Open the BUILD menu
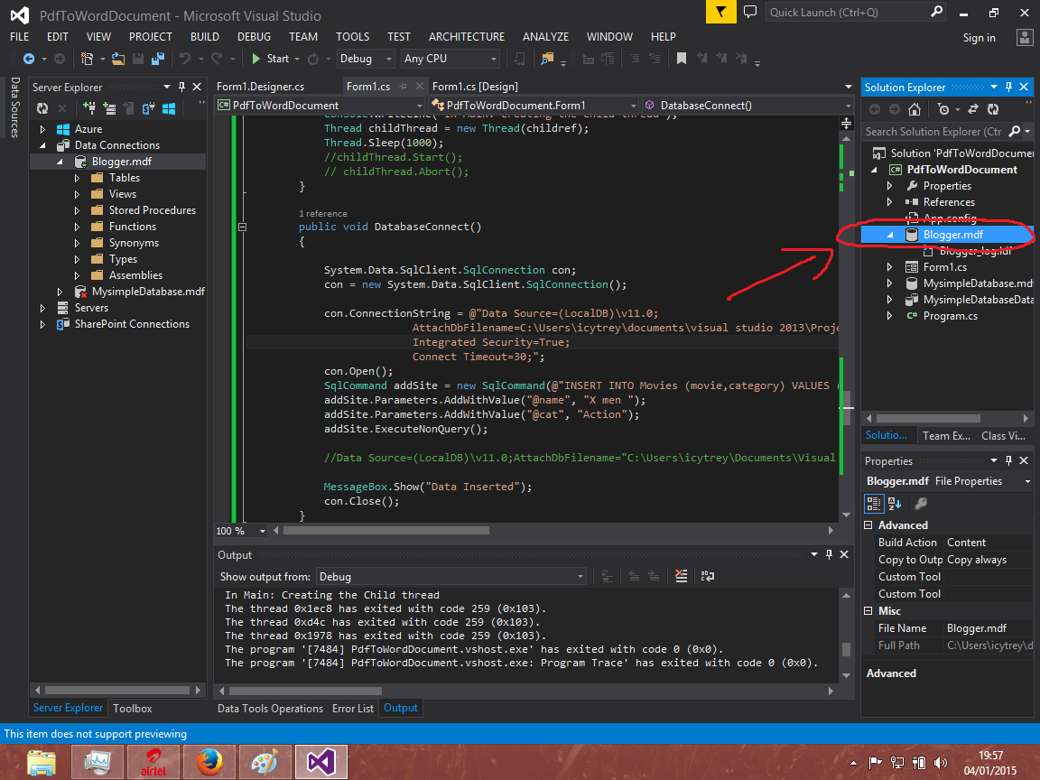 (204, 37)
